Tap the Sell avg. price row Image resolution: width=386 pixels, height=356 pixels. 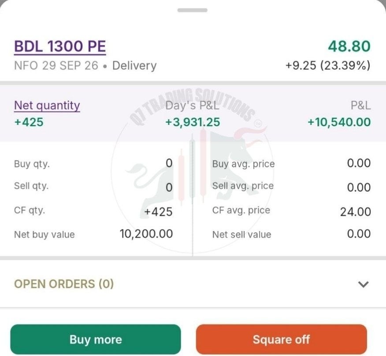tap(291, 187)
